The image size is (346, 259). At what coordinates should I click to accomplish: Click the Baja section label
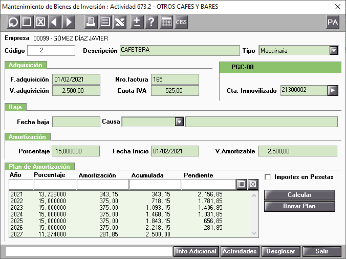(x=15, y=107)
